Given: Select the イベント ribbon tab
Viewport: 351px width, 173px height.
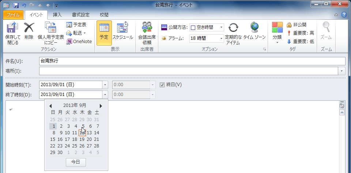Looking at the screenshot, I should point(36,15).
